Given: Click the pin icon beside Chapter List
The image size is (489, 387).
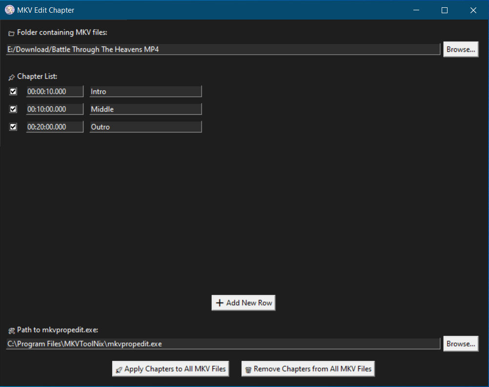Looking at the screenshot, I should (11, 77).
